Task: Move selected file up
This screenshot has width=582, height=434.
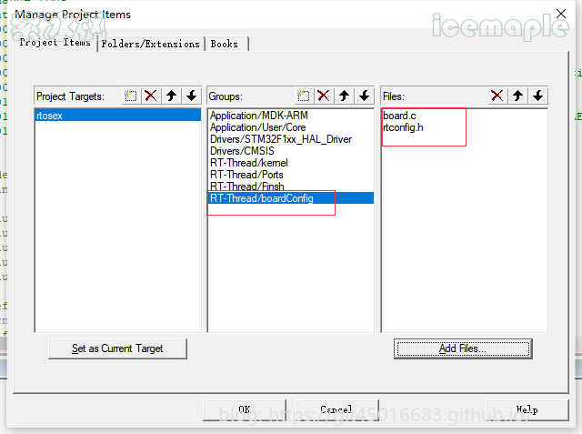Action: pyautogui.click(x=518, y=96)
